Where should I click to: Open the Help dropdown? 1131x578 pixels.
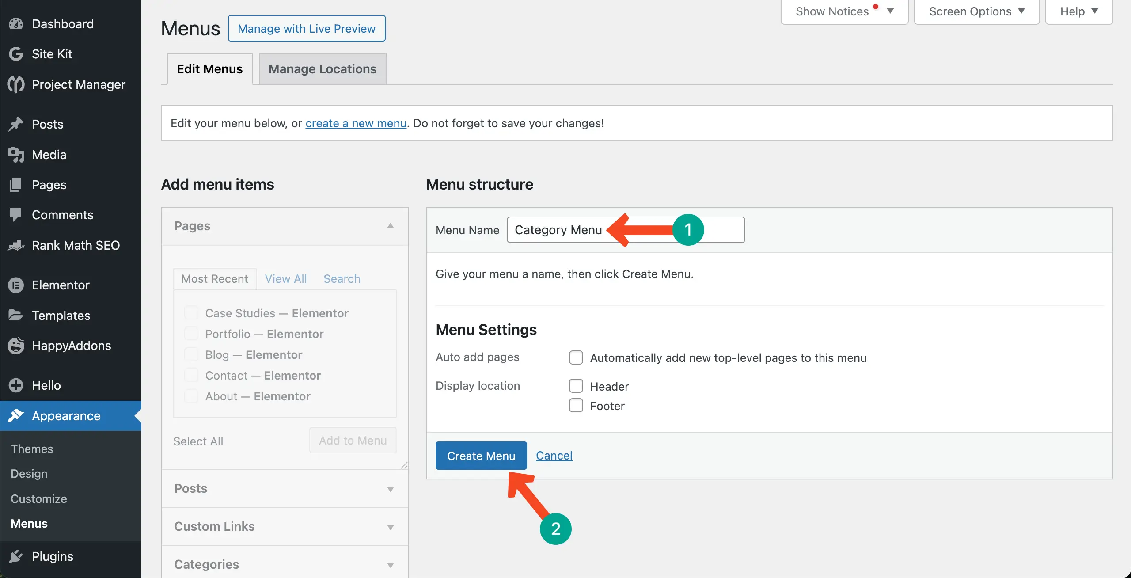(x=1079, y=11)
